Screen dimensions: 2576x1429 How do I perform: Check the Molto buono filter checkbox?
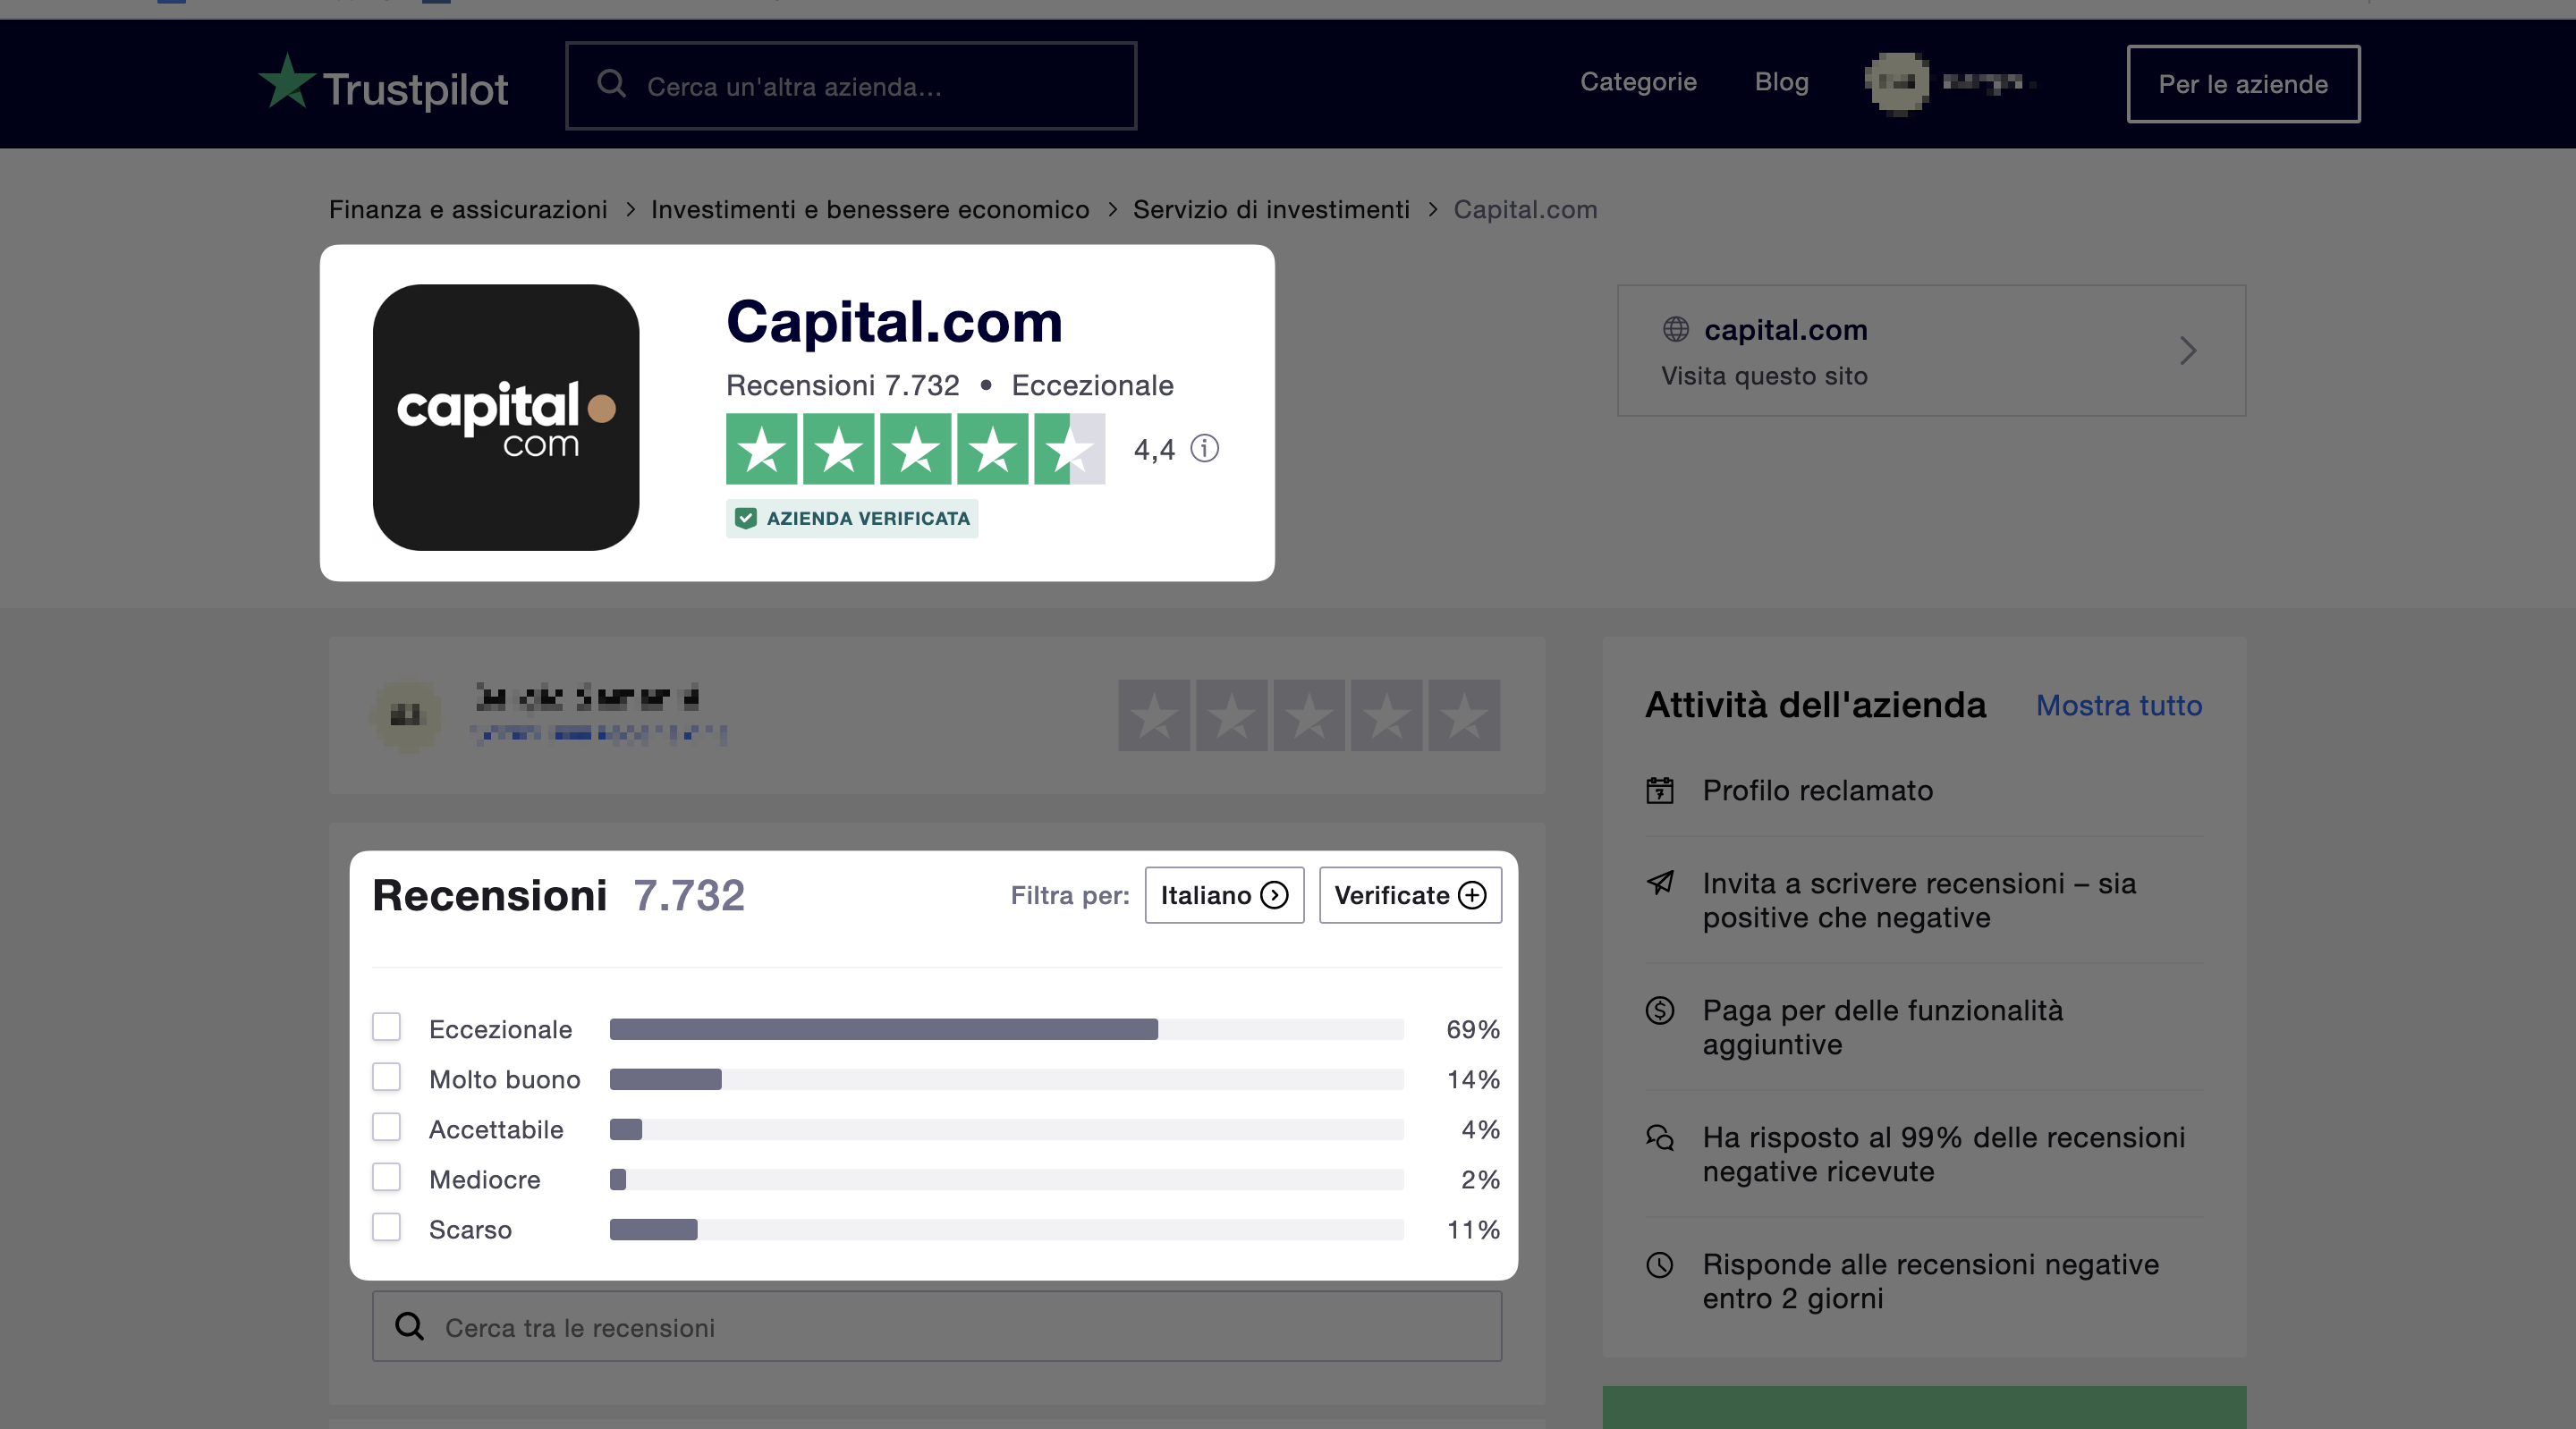tap(386, 1077)
